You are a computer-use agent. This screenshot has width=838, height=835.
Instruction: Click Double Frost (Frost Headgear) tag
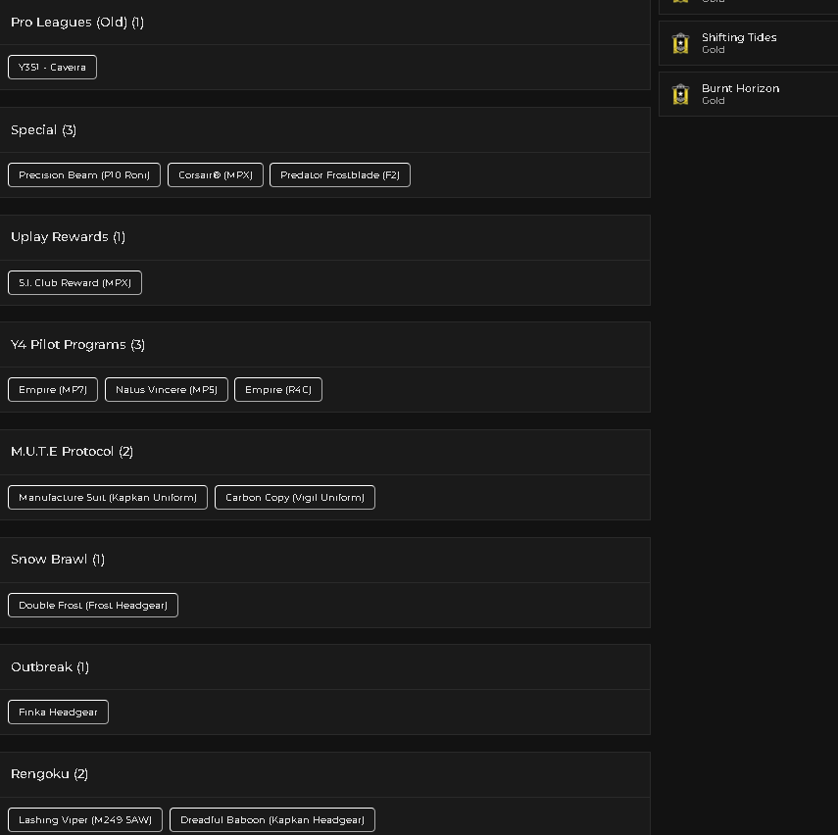(93, 605)
